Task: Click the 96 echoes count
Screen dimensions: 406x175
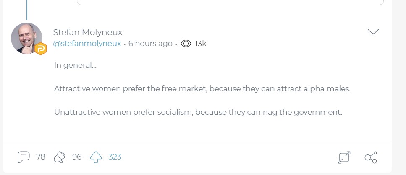Action: 77,157
